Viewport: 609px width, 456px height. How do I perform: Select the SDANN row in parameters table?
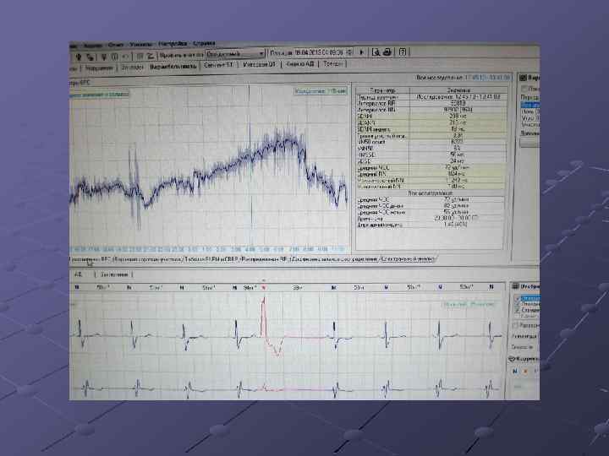click(x=431, y=122)
